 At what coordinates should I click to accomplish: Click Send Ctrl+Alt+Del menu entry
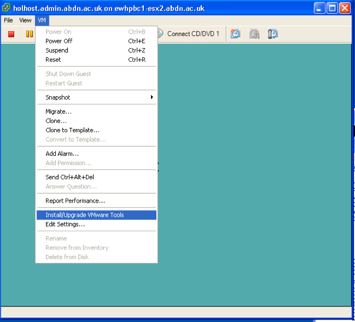(69, 177)
